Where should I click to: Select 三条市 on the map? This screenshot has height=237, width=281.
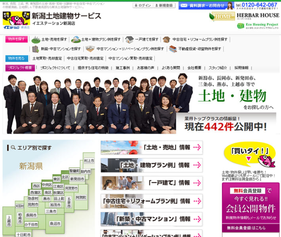pos(51,211)
